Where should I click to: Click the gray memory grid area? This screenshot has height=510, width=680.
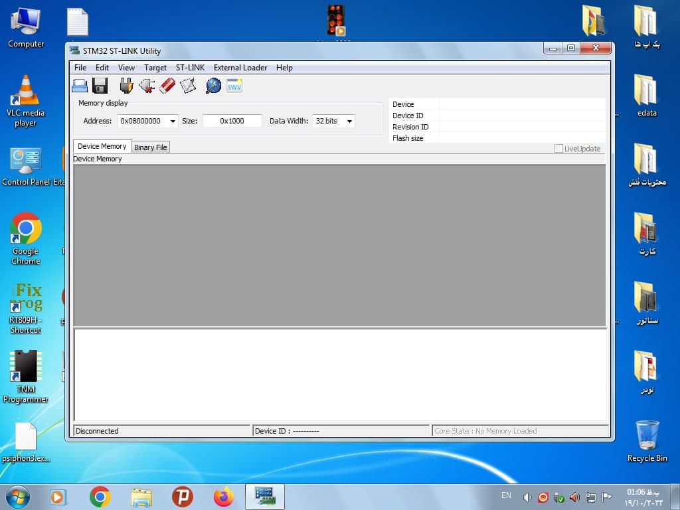[339, 246]
